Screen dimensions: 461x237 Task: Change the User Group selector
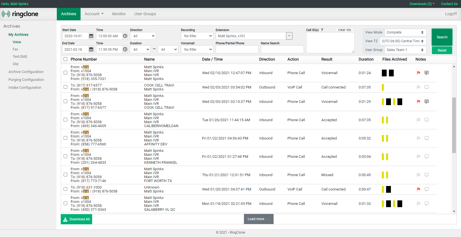tap(405, 50)
